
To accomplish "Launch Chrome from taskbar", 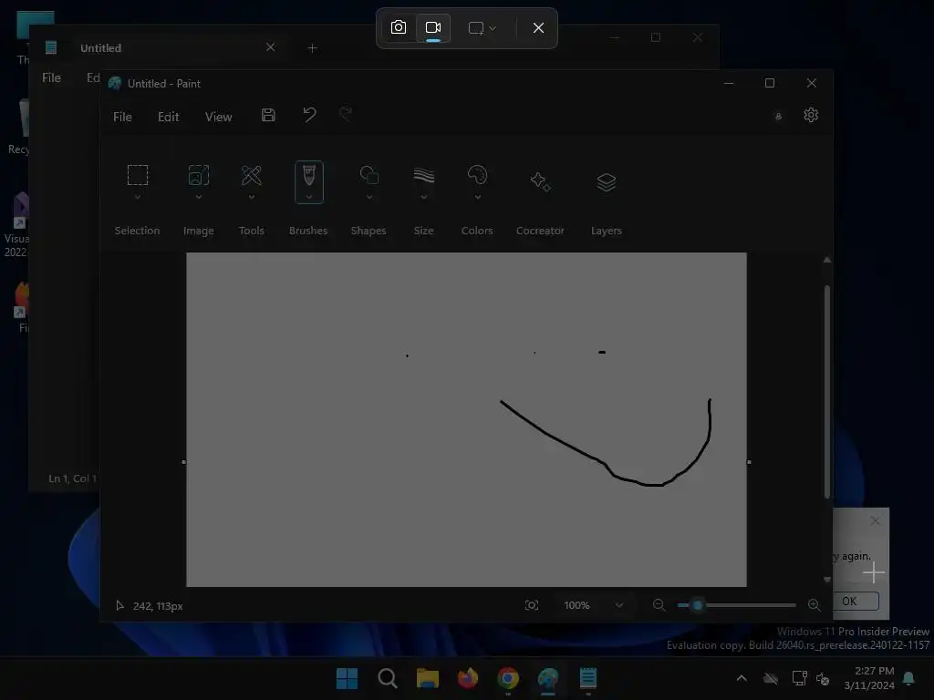I will (x=507, y=678).
